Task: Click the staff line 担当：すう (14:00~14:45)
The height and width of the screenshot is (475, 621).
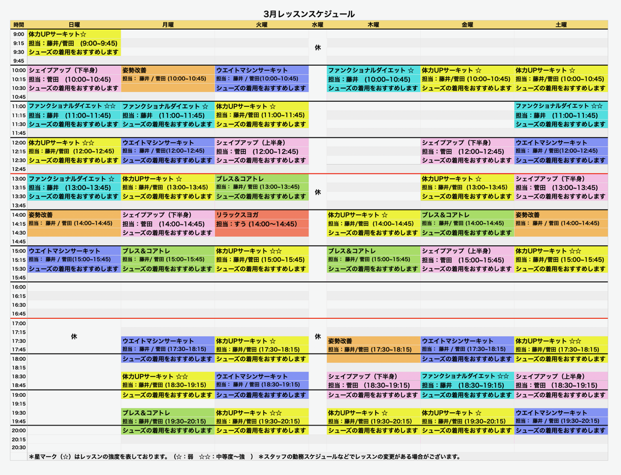Action: tap(257, 224)
